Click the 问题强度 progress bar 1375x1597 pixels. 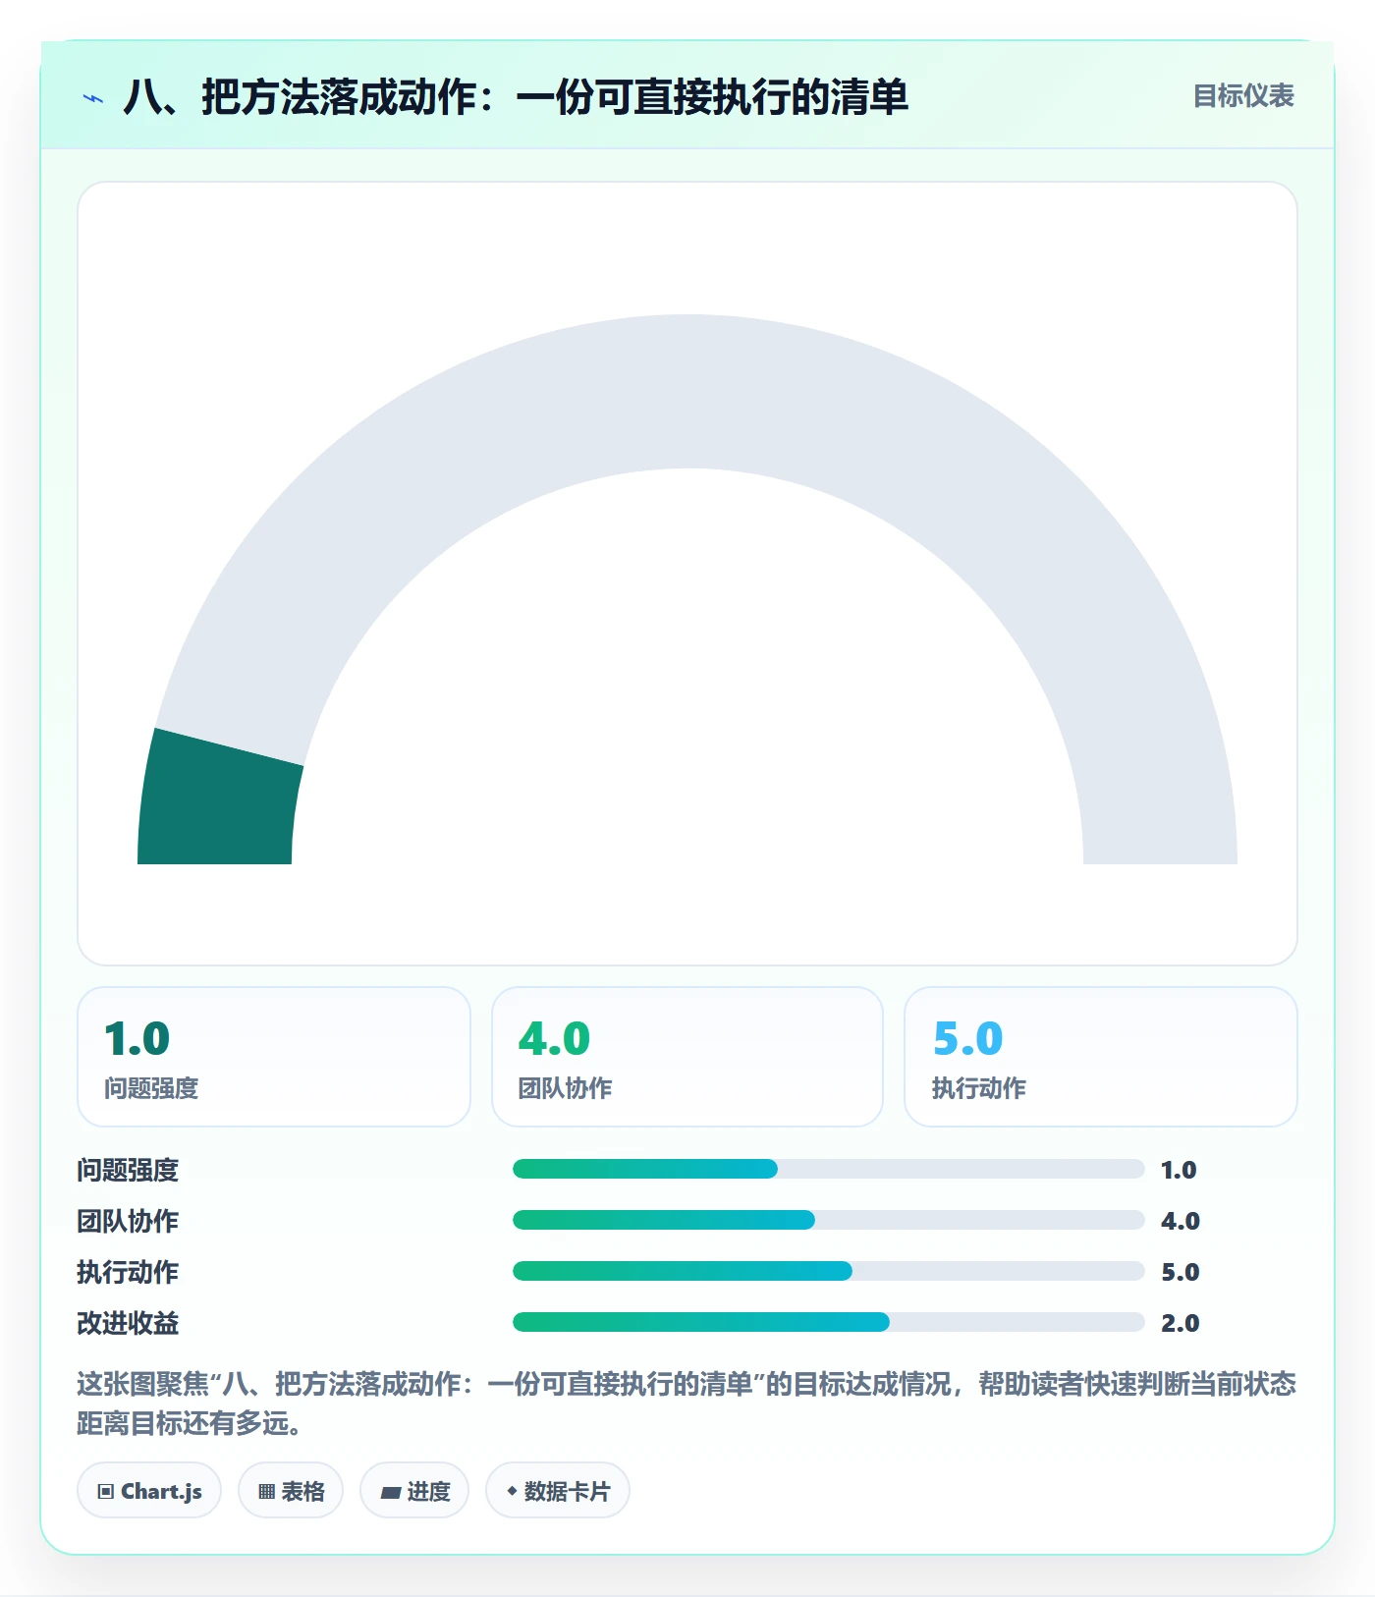click(x=829, y=1169)
